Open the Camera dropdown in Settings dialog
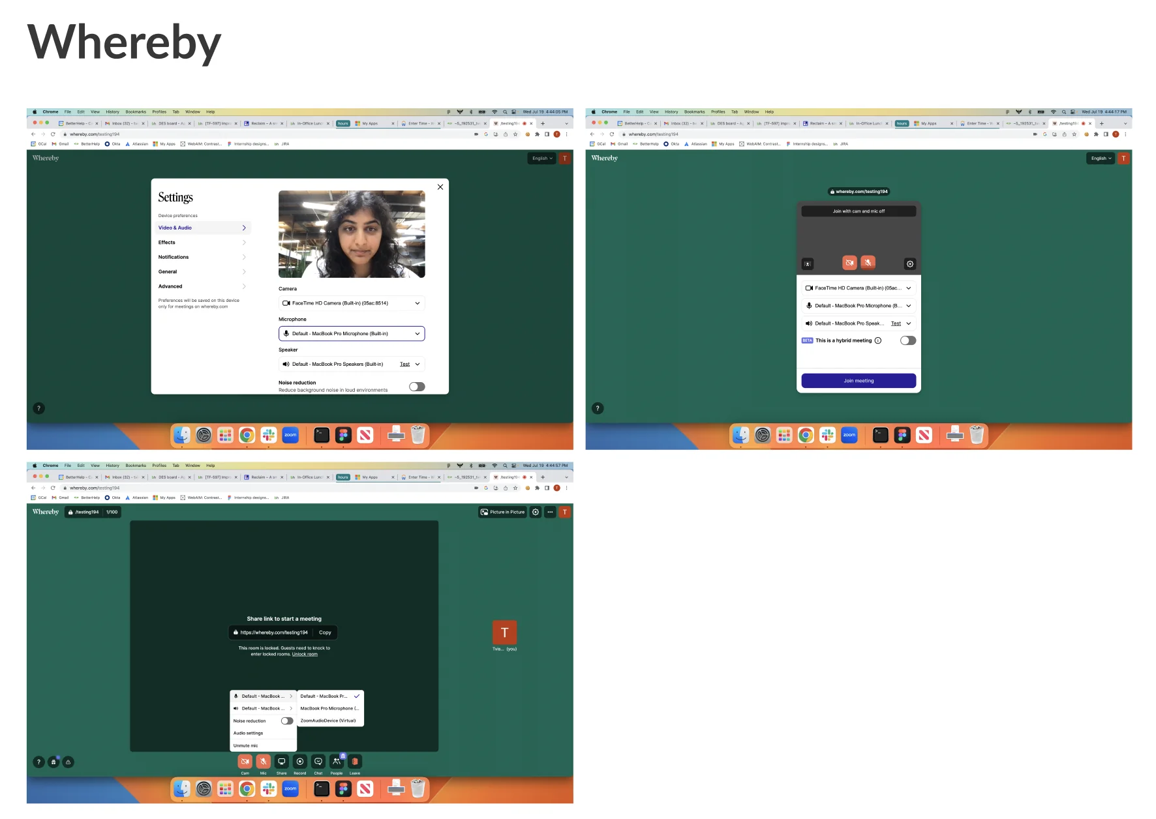This screenshot has width=1156, height=819. pyautogui.click(x=352, y=303)
